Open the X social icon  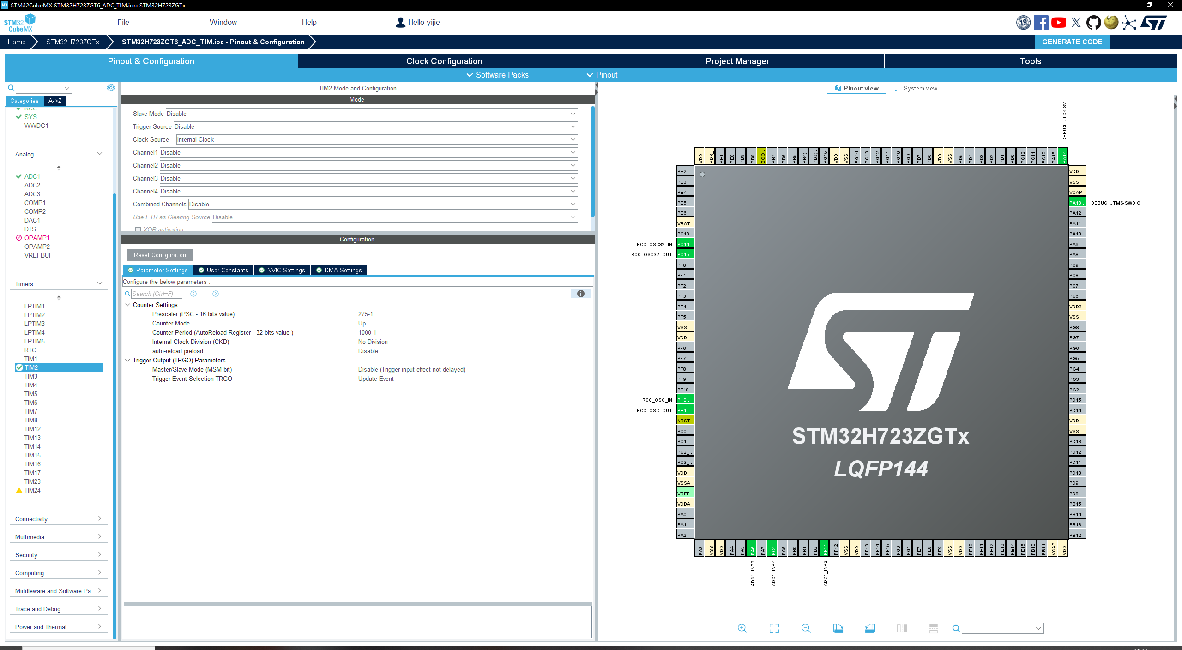click(1076, 22)
